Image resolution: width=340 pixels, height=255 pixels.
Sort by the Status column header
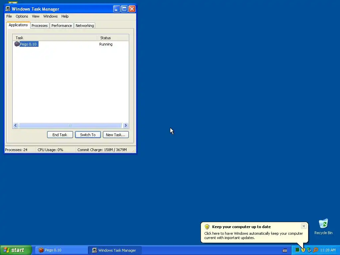pyautogui.click(x=113, y=38)
